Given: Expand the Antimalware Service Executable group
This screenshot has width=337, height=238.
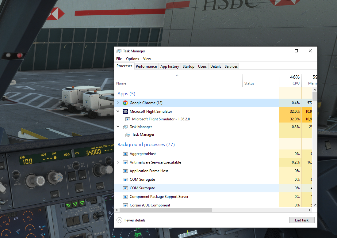Looking at the screenshot, I should click(x=118, y=162).
